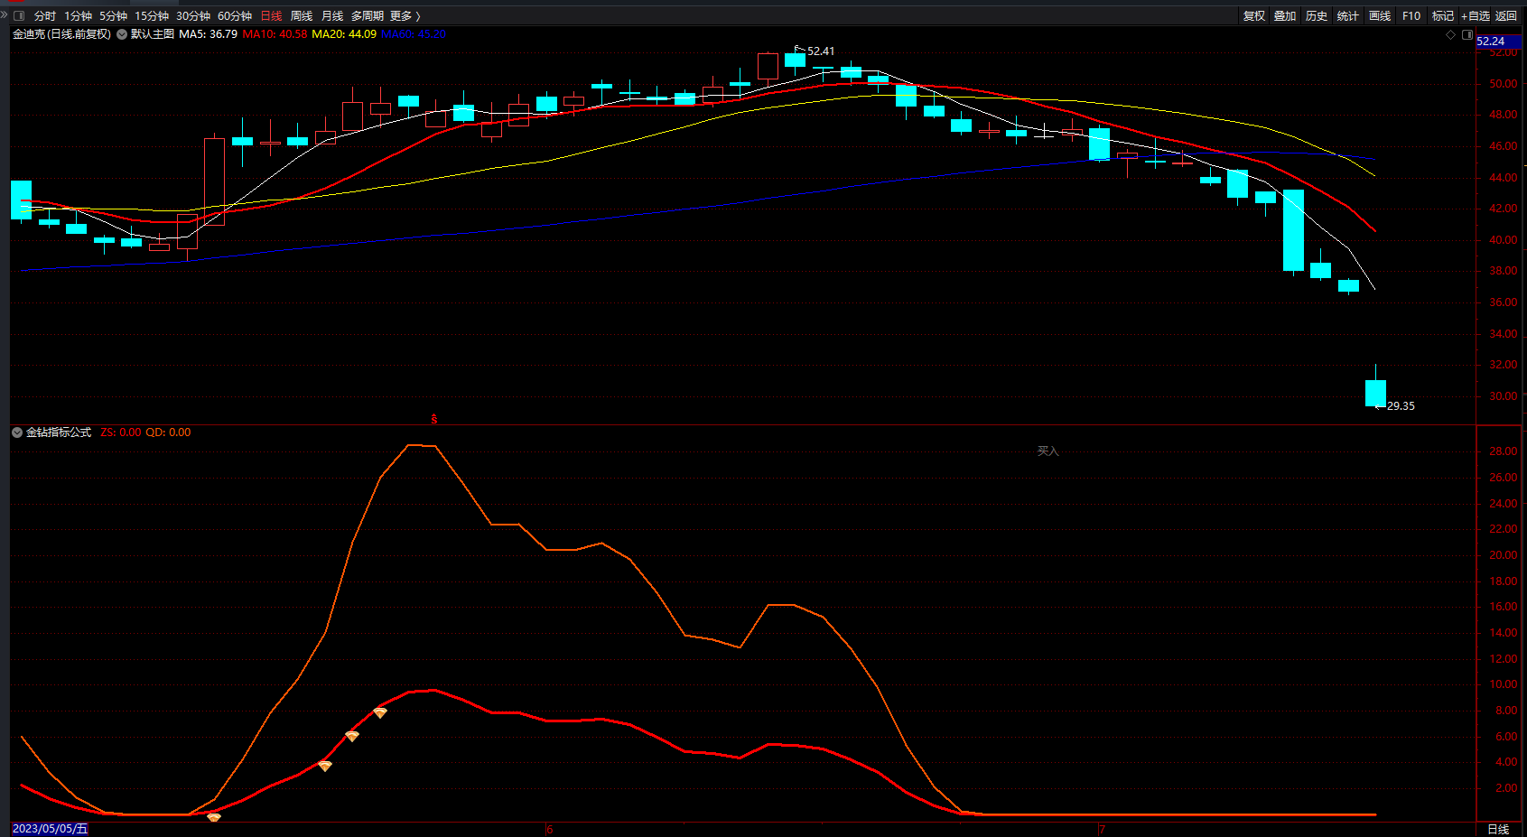This screenshot has height=837, width=1527.
Task: Click the MA60: 45.20 value
Action: click(x=414, y=34)
